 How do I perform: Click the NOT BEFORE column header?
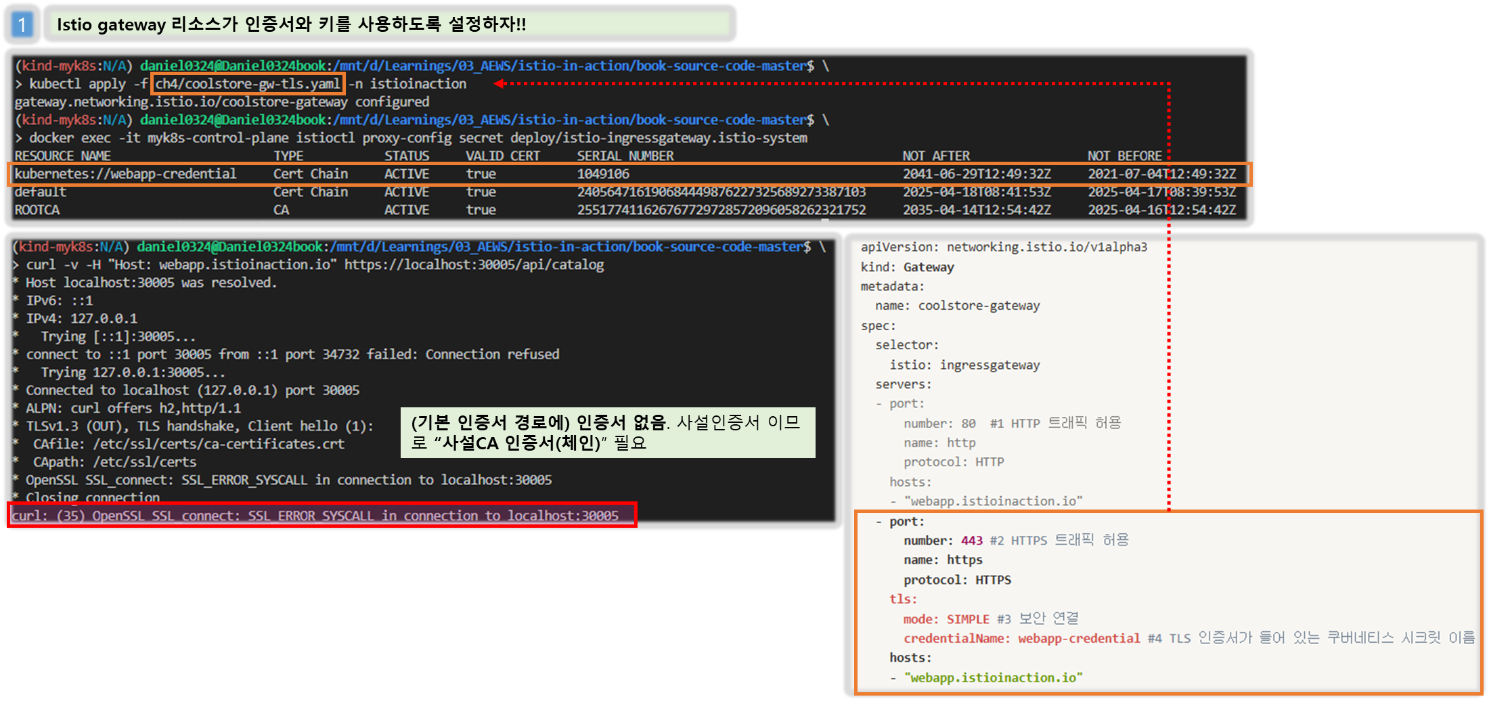pos(1124,156)
